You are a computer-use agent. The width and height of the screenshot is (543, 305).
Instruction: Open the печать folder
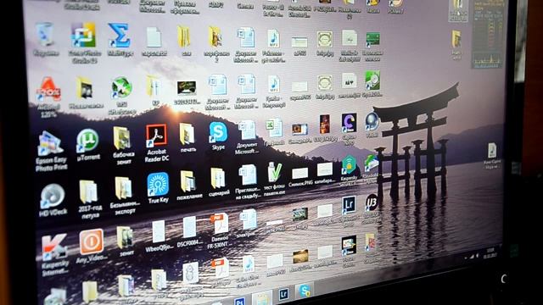pyautogui.click(x=187, y=134)
